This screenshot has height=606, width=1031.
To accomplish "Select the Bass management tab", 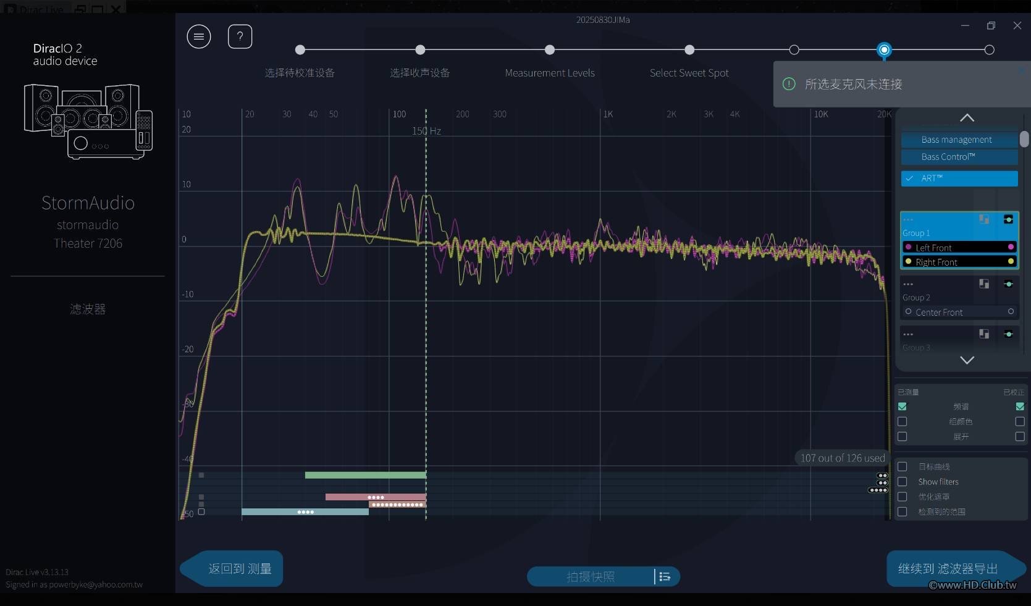I will pos(959,140).
